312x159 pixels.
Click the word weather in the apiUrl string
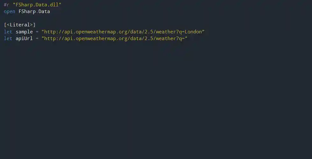coord(164,38)
